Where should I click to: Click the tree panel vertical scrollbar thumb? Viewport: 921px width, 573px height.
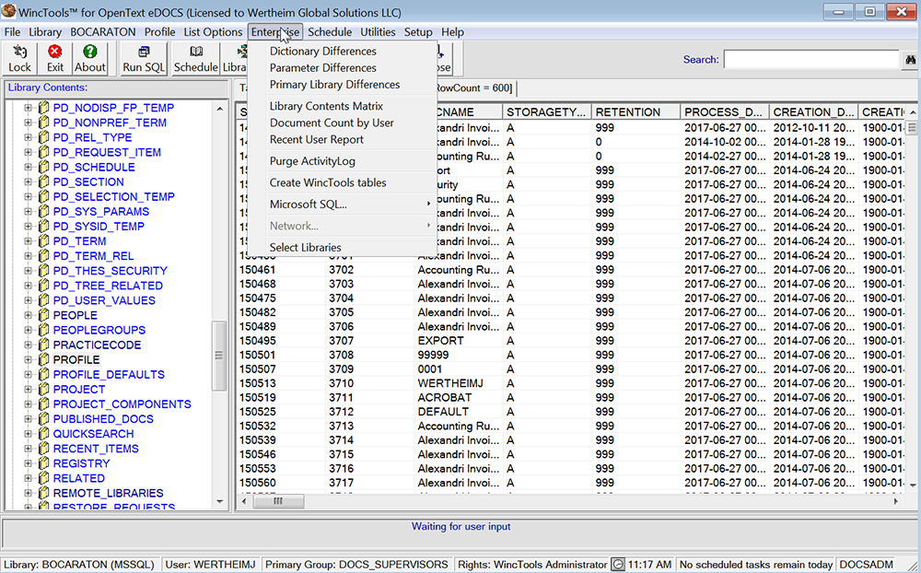point(219,356)
